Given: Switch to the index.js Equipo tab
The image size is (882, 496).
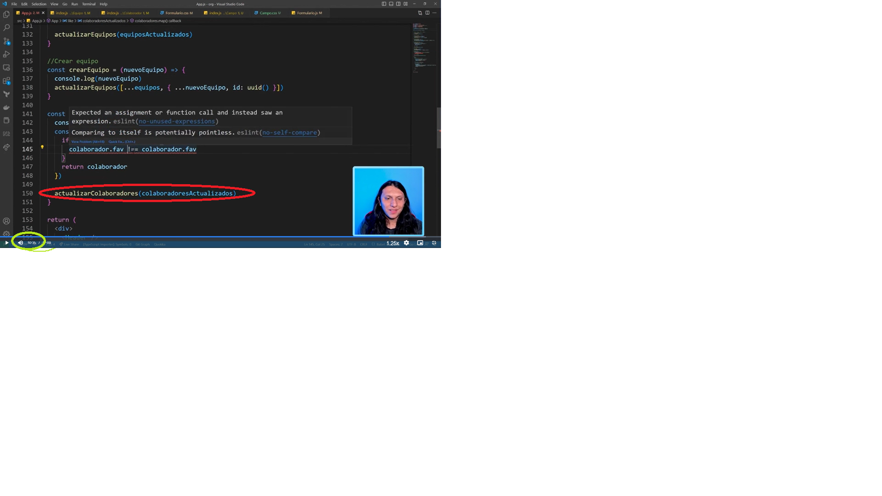Looking at the screenshot, I should pos(71,13).
